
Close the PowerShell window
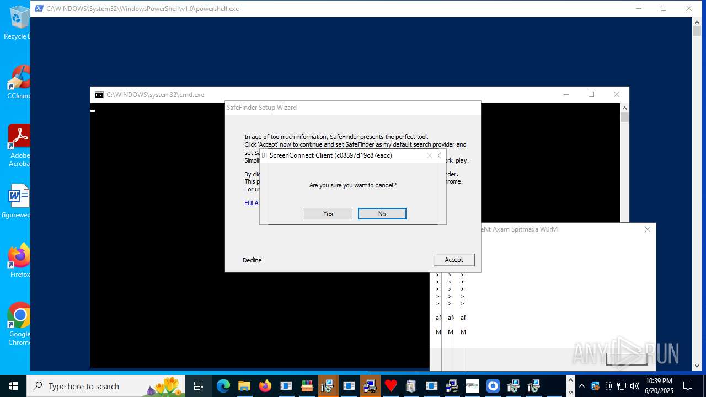pos(689,8)
